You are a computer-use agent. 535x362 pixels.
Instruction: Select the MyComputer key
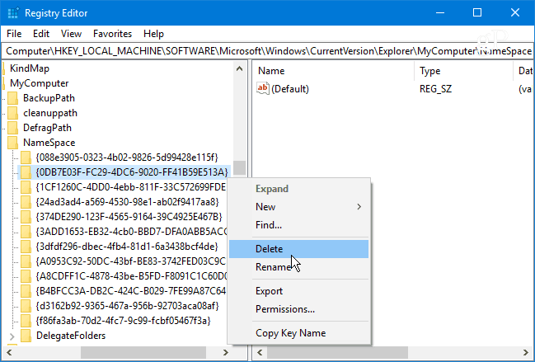click(x=40, y=83)
